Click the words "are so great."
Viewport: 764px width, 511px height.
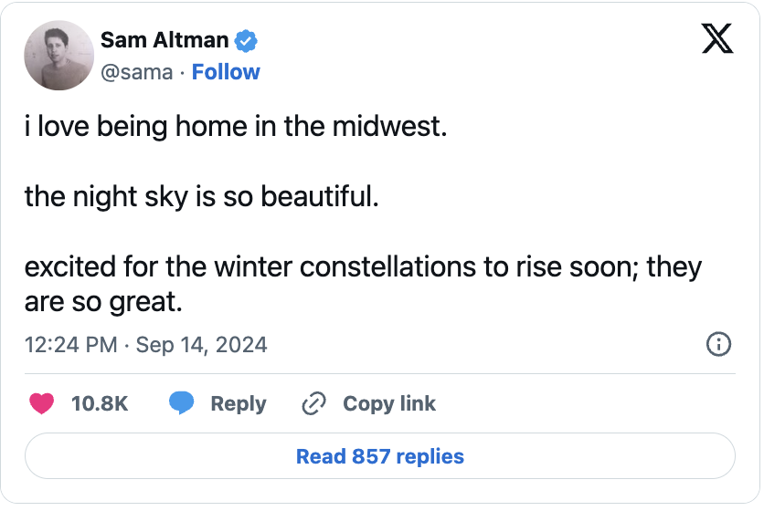pyautogui.click(x=103, y=301)
